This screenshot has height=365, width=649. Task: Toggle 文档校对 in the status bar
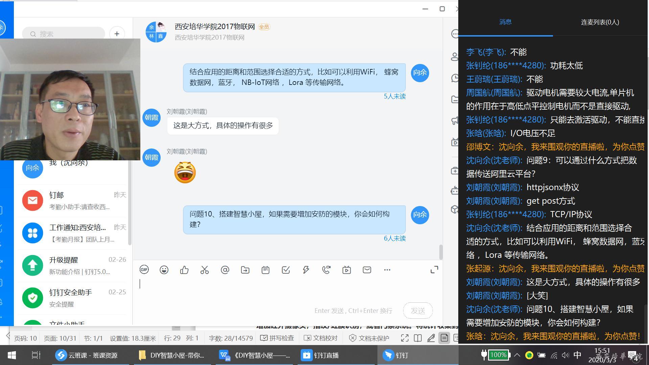pyautogui.click(x=321, y=338)
